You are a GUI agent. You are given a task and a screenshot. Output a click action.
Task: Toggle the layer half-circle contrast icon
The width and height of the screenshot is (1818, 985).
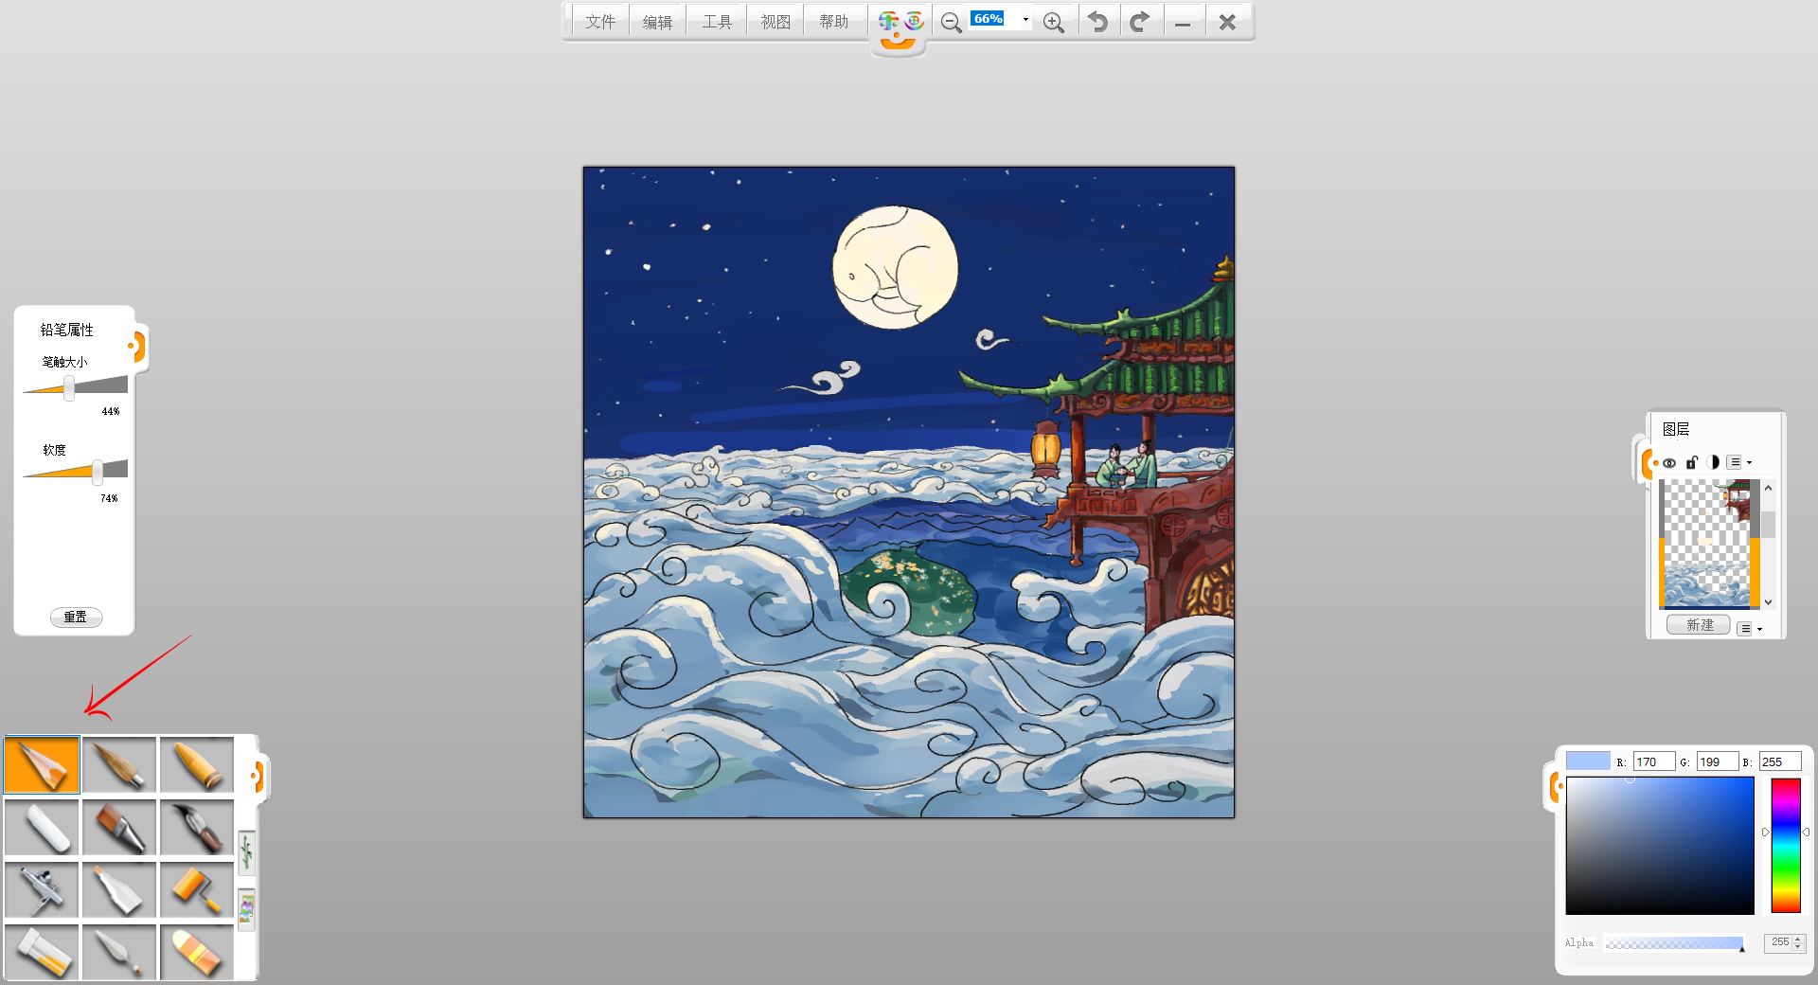[1713, 463]
